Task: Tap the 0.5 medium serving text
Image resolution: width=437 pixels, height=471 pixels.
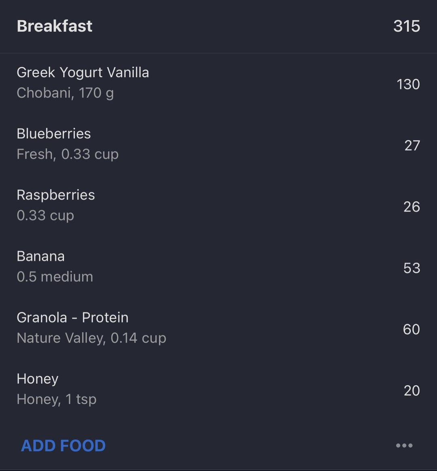Action: coord(55,277)
